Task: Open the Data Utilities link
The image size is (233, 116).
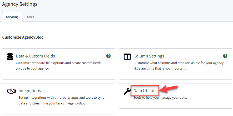Action: [145, 91]
